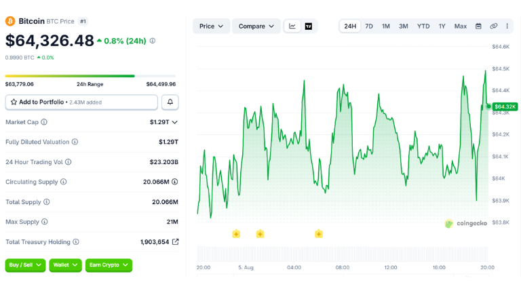This screenshot has height=293, width=521.
Task: Click the #1 rank badge
Action: (x=83, y=21)
